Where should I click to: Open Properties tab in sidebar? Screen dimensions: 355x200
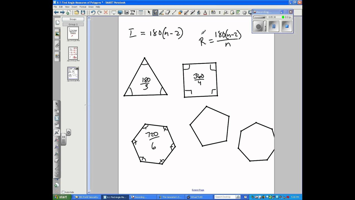click(57, 56)
